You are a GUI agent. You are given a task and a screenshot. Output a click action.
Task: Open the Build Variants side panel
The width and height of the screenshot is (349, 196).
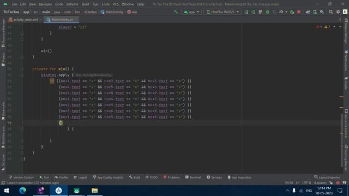[x=3, y=137]
